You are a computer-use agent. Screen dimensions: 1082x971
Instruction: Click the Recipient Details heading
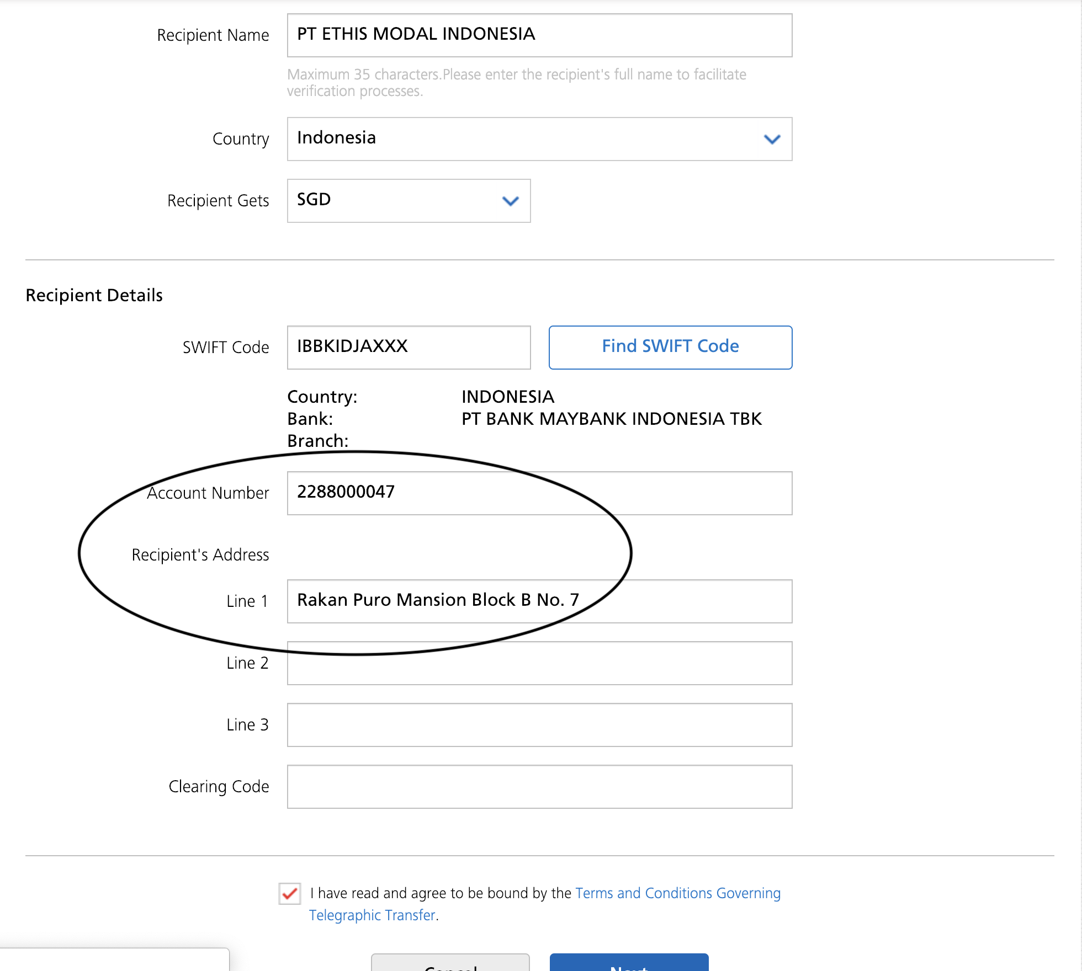point(94,295)
